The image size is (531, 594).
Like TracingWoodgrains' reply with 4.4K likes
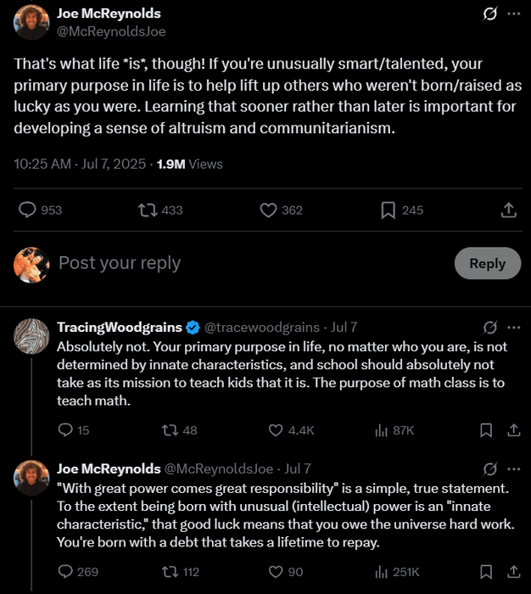pyautogui.click(x=275, y=430)
